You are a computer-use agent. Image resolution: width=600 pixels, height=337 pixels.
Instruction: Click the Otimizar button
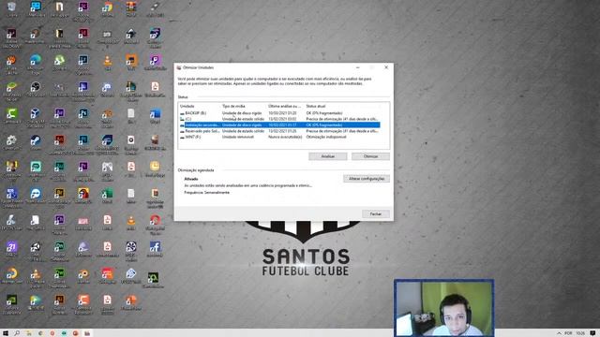(x=370, y=156)
